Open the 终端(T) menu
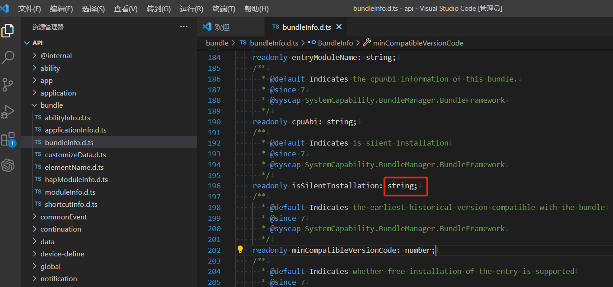Screen dimensions: 613x287 tap(224, 9)
